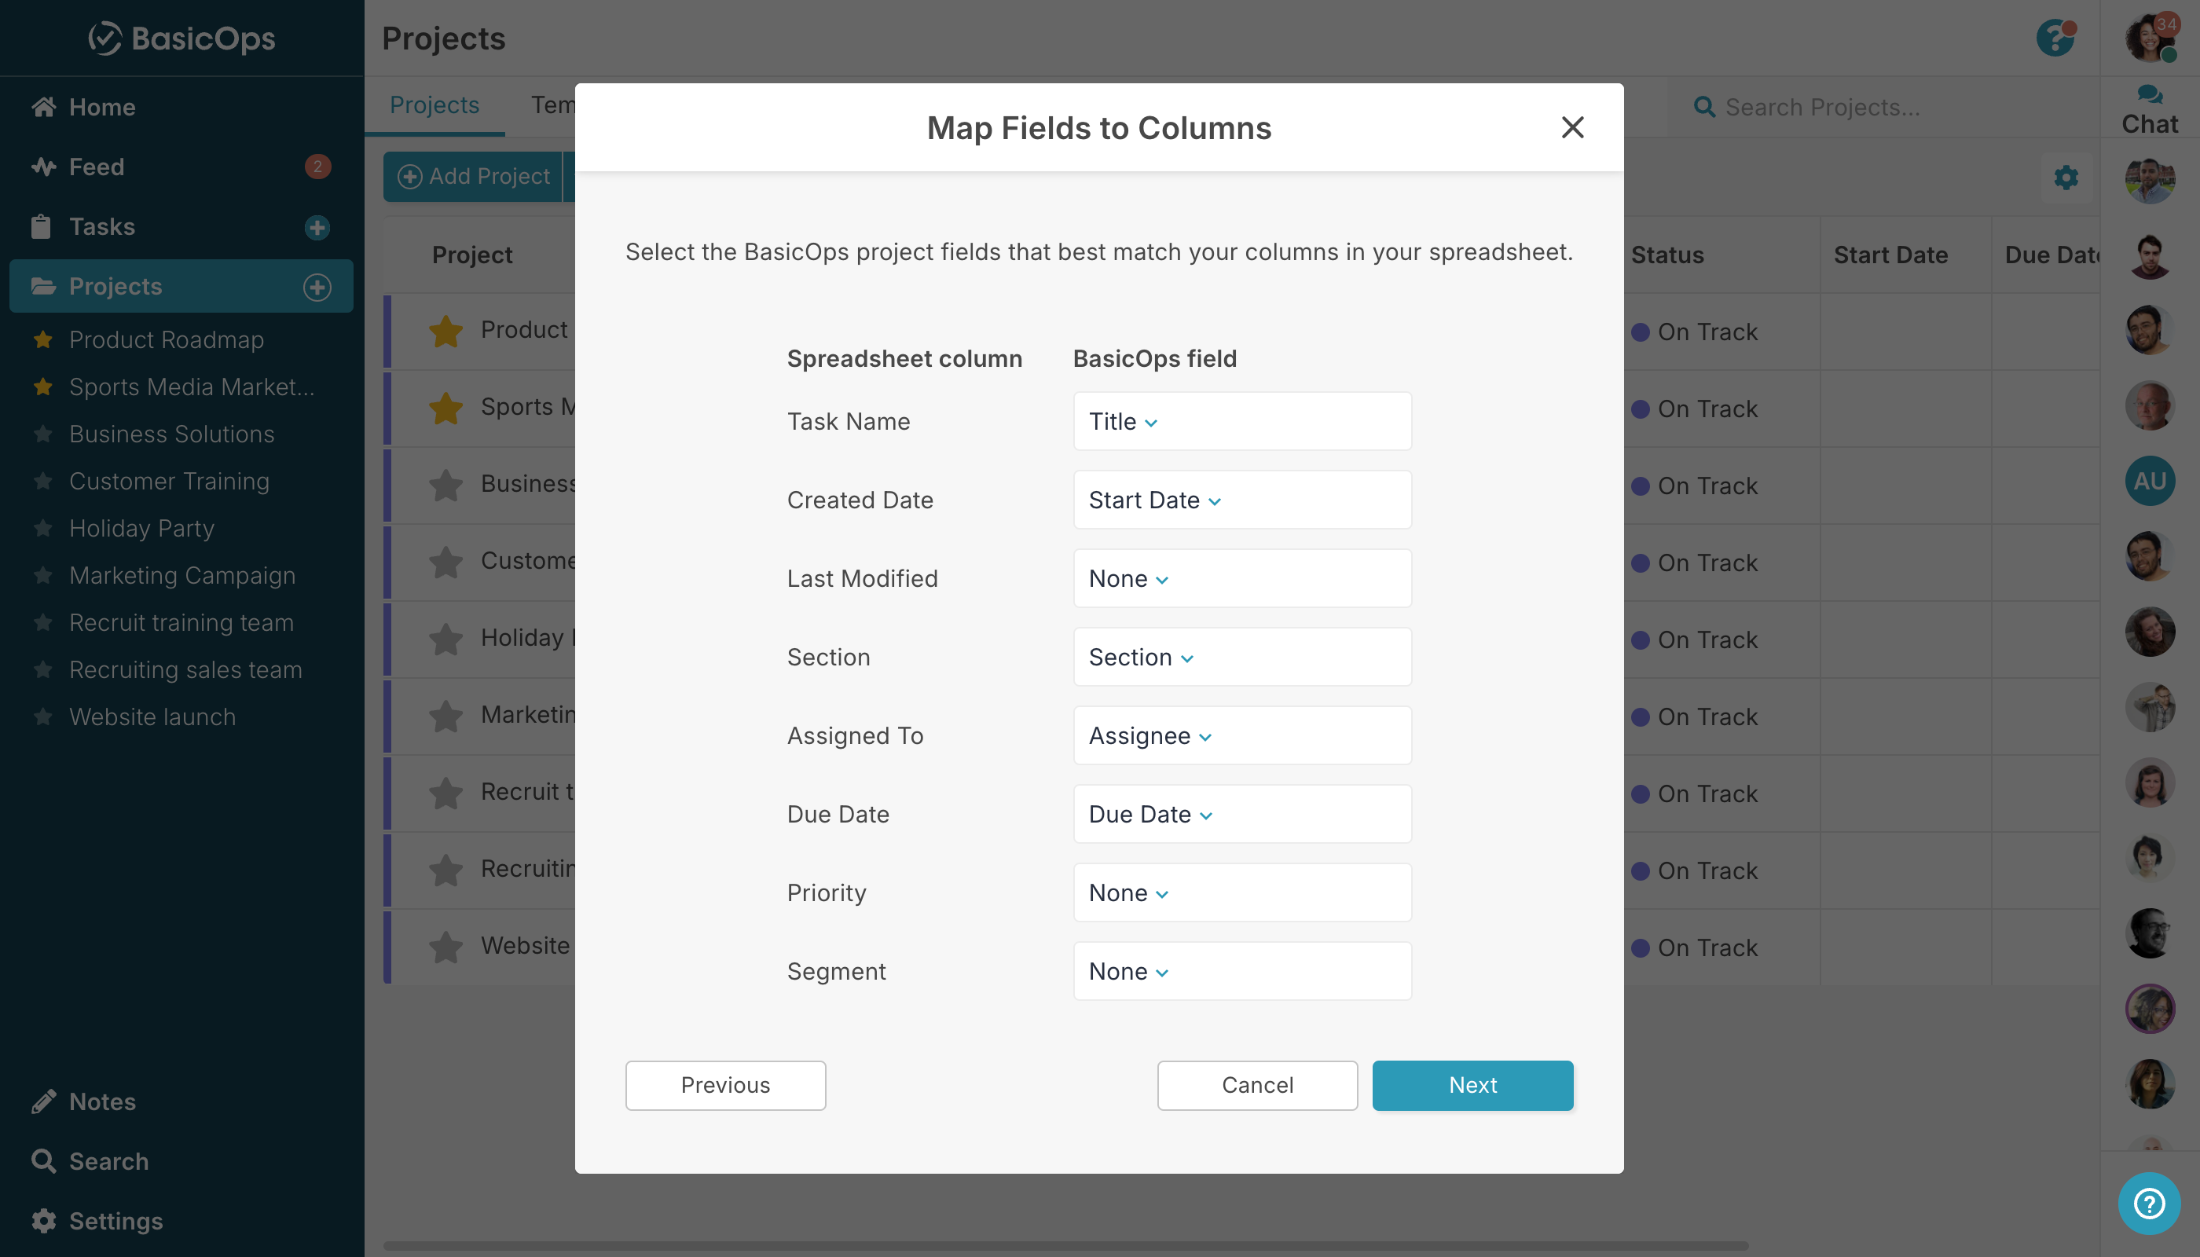Unstar the Product Roadmap project row
2200x1257 pixels.
445,331
